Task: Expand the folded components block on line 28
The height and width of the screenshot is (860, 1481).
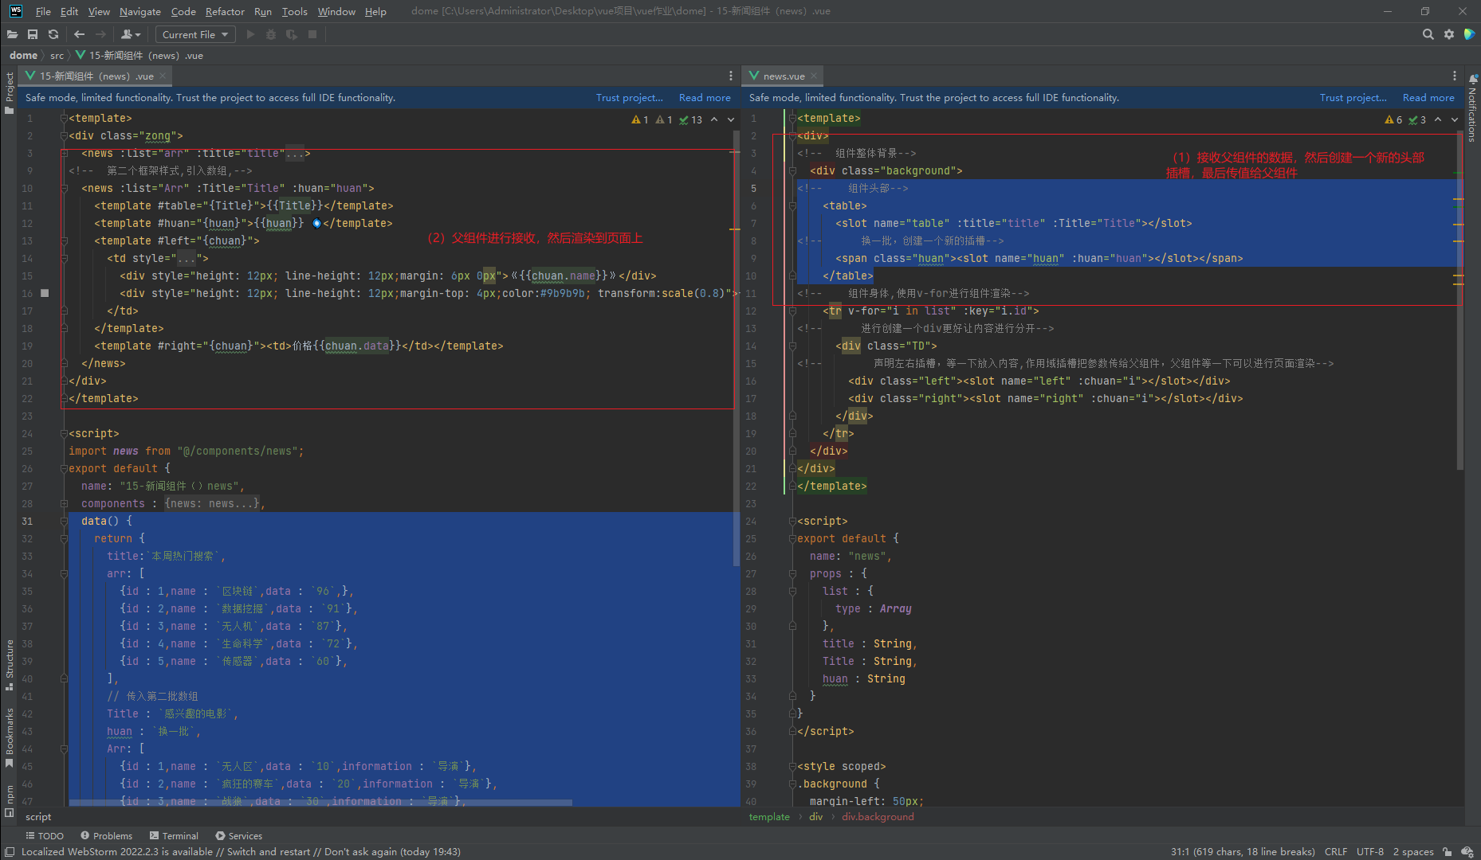Action: (64, 503)
